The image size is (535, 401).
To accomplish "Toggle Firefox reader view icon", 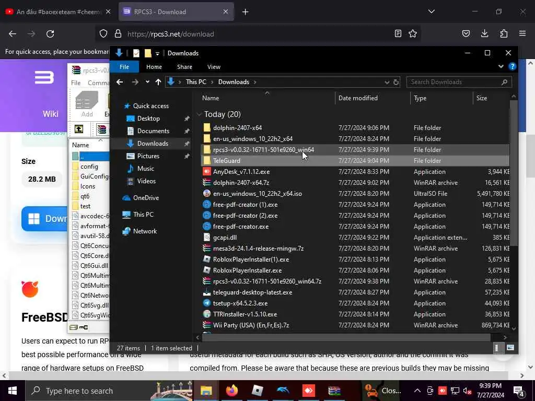I will (398, 34).
